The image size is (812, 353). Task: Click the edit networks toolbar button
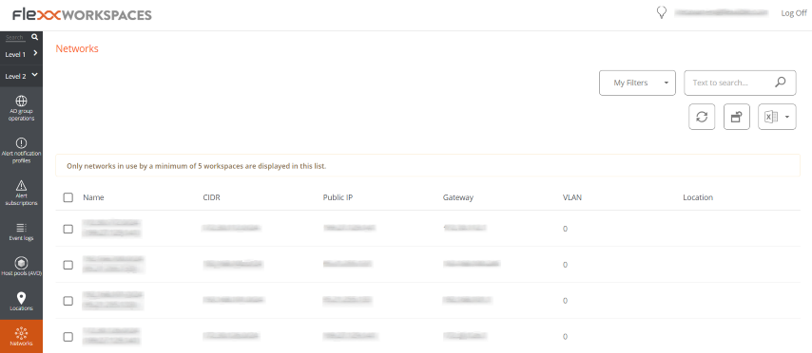tap(736, 117)
